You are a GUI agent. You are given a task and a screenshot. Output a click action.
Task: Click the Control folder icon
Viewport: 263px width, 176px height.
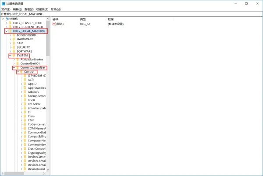[21, 72]
